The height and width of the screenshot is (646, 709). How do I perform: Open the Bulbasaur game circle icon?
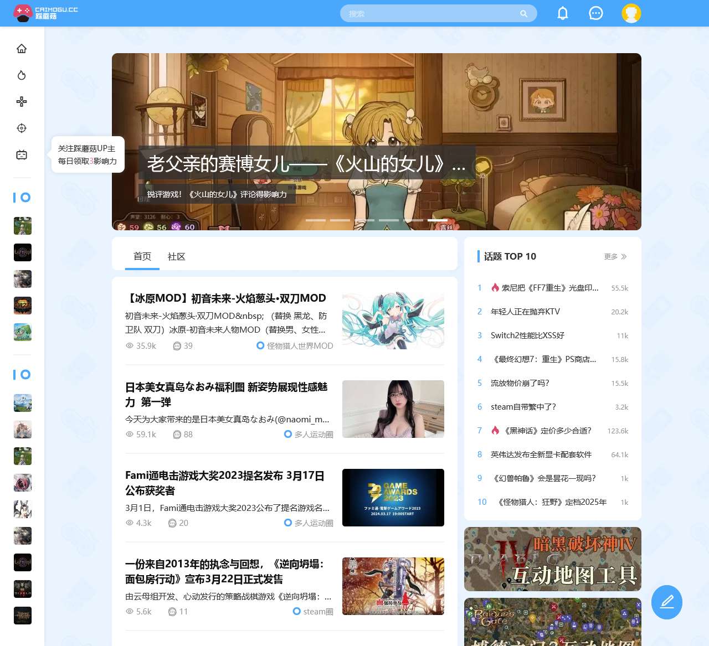23,332
